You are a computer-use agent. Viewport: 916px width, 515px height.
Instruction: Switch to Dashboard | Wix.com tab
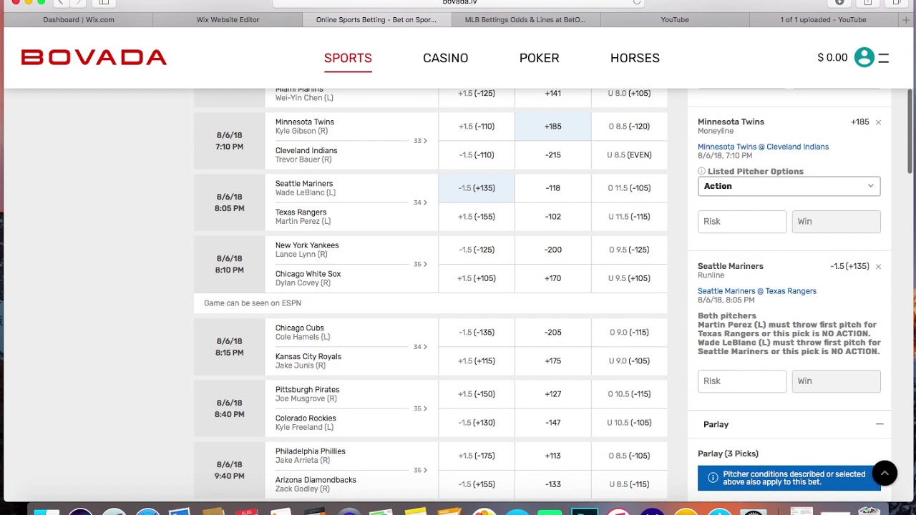(79, 20)
